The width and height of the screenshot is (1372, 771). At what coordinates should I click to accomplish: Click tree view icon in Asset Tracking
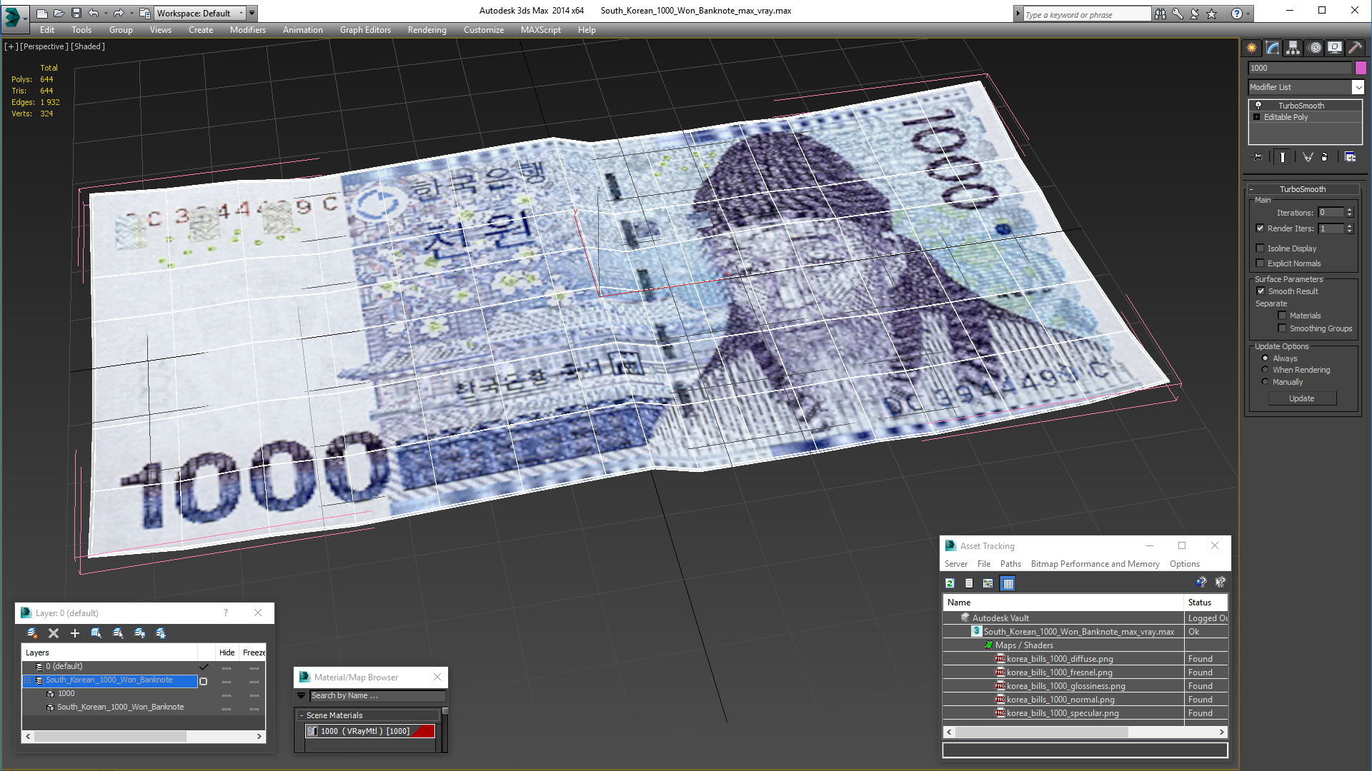tap(988, 583)
